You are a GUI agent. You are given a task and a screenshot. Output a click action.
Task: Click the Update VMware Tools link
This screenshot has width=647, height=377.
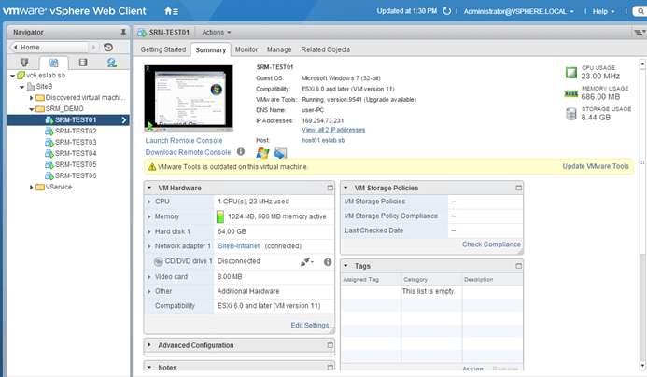(597, 166)
